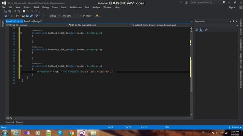Open the Toolbox side tab

(3, 23)
